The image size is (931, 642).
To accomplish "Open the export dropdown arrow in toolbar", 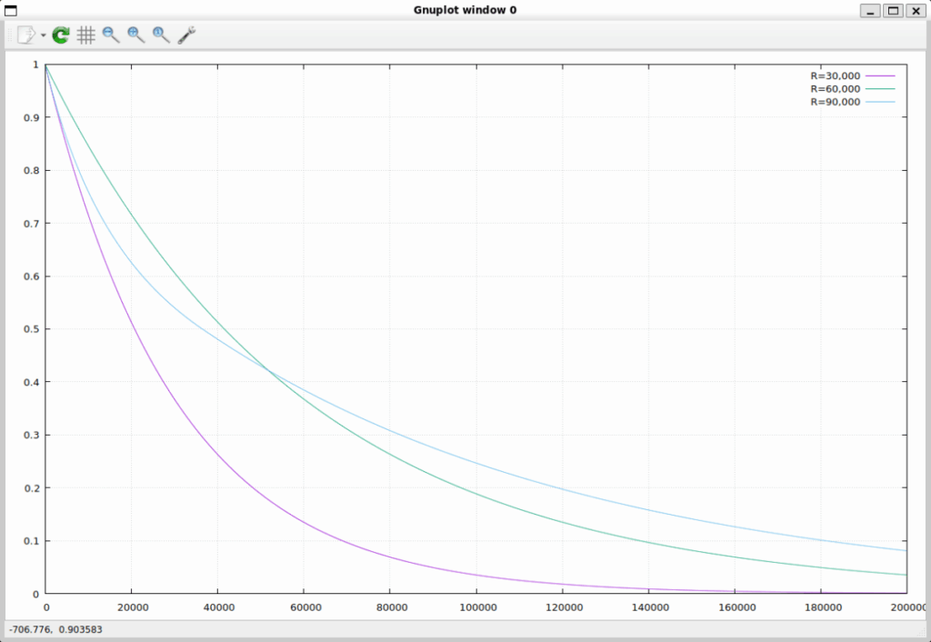I will [44, 36].
